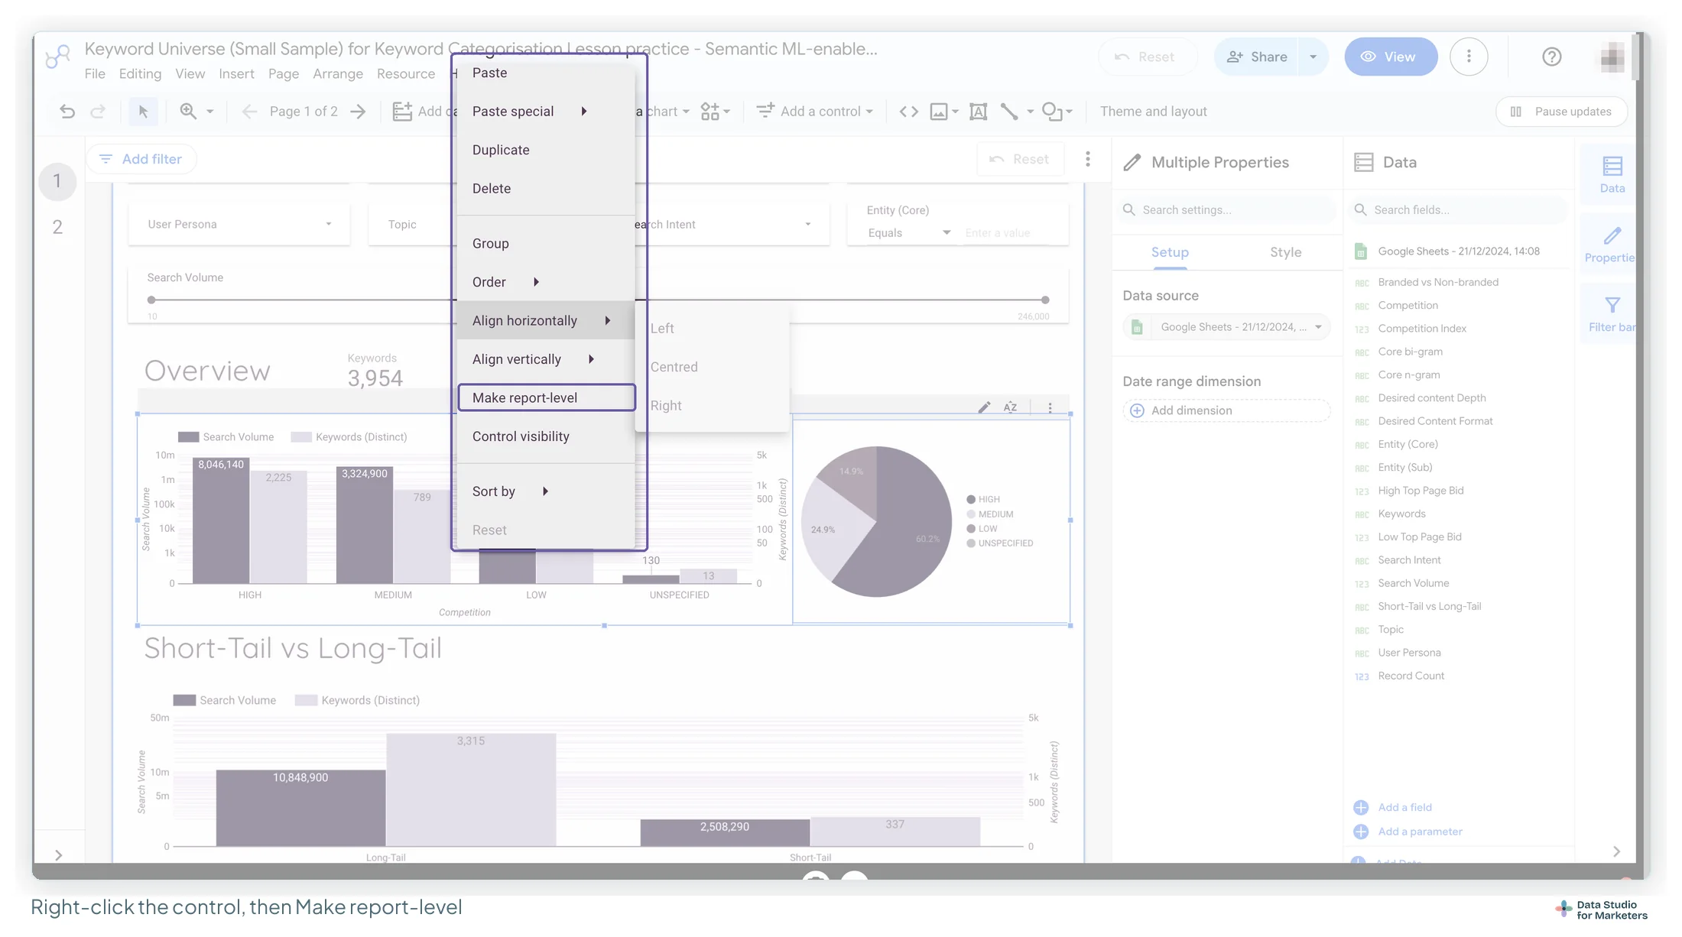Click the blue View button

pyautogui.click(x=1391, y=57)
